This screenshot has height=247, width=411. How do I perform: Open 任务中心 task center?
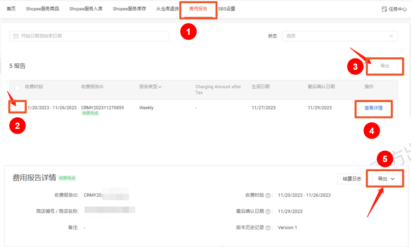(x=394, y=9)
